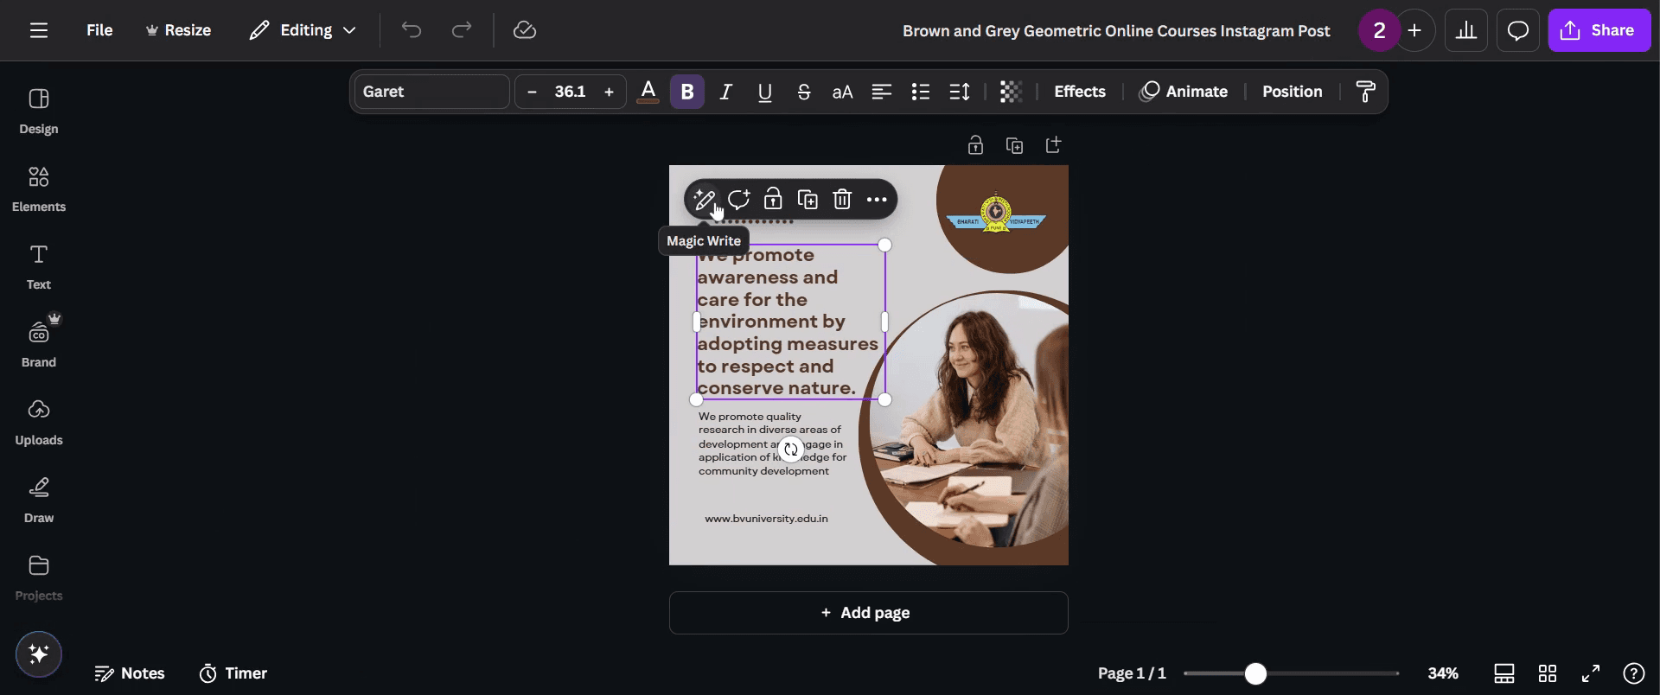Image resolution: width=1660 pixels, height=695 pixels.
Task: Add a new page via top icon
Action: [1053, 145]
